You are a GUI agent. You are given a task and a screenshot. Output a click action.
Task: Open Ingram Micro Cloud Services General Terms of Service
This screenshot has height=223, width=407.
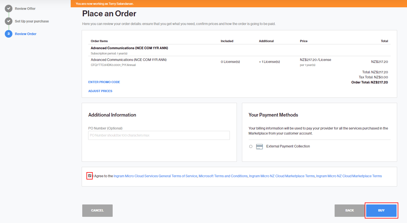(155, 176)
